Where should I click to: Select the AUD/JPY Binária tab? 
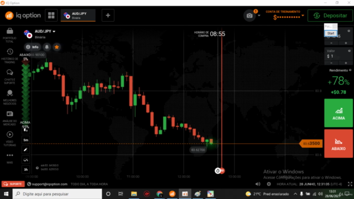pos(78,15)
